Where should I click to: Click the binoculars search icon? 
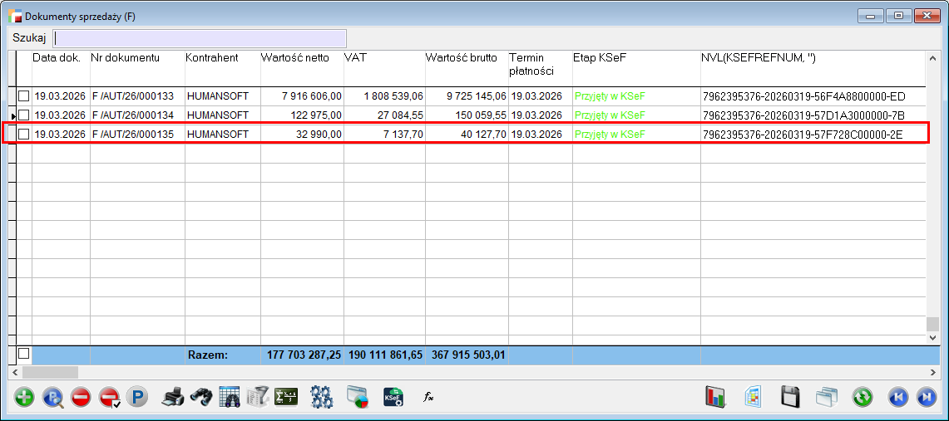pyautogui.click(x=200, y=397)
